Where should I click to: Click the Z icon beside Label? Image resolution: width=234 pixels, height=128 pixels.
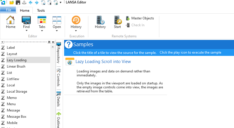click(3, 48)
